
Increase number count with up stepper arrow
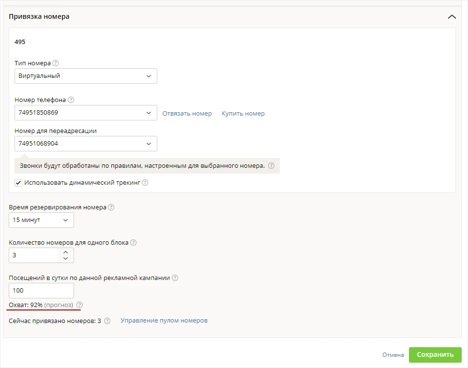click(x=66, y=252)
